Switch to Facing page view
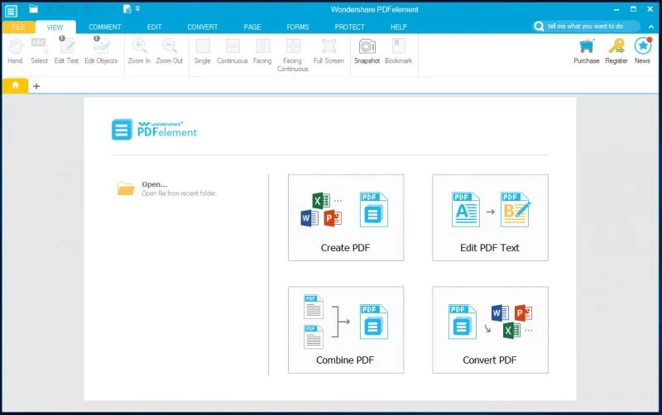This screenshot has height=415, width=662. [262, 51]
